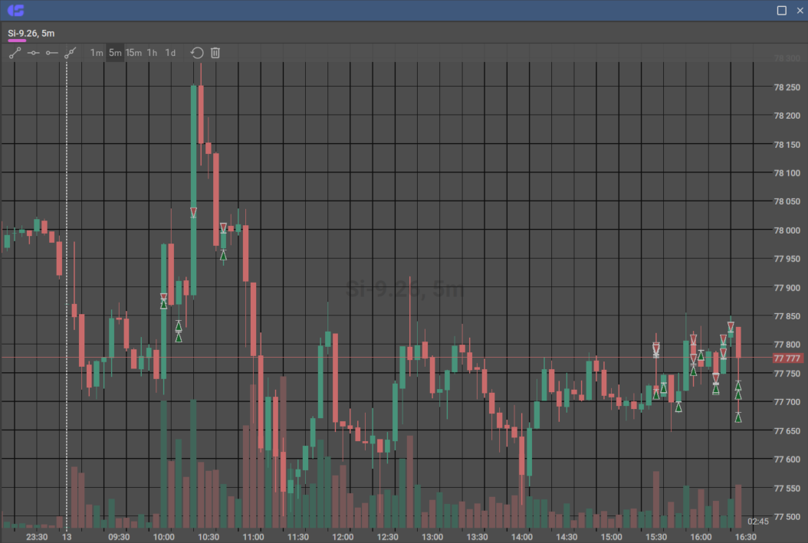
Task: Click the trash icon to delete drawings
Action: [x=215, y=53]
